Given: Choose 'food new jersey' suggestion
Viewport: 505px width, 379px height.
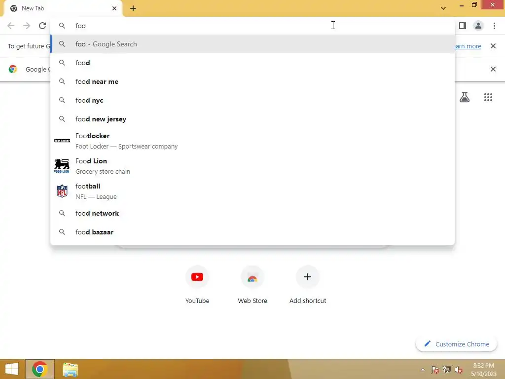Looking at the screenshot, I should tap(252, 119).
